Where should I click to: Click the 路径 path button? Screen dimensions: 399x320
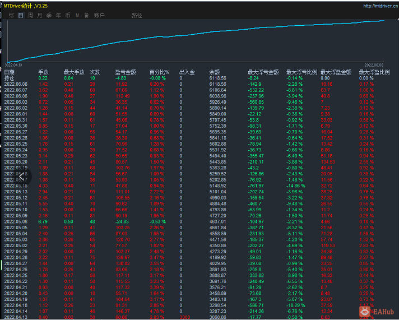(137, 16)
